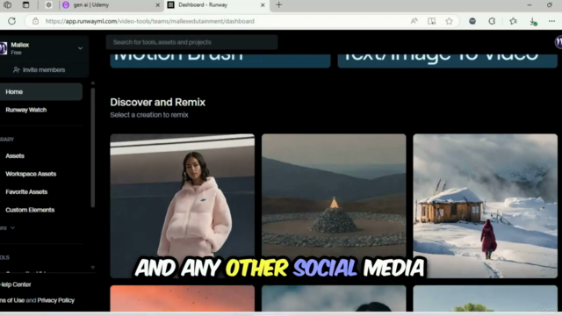Screen dimensions: 562x316
Task: Click the sidebar vertical scrollbar thumb
Action: click(93, 147)
